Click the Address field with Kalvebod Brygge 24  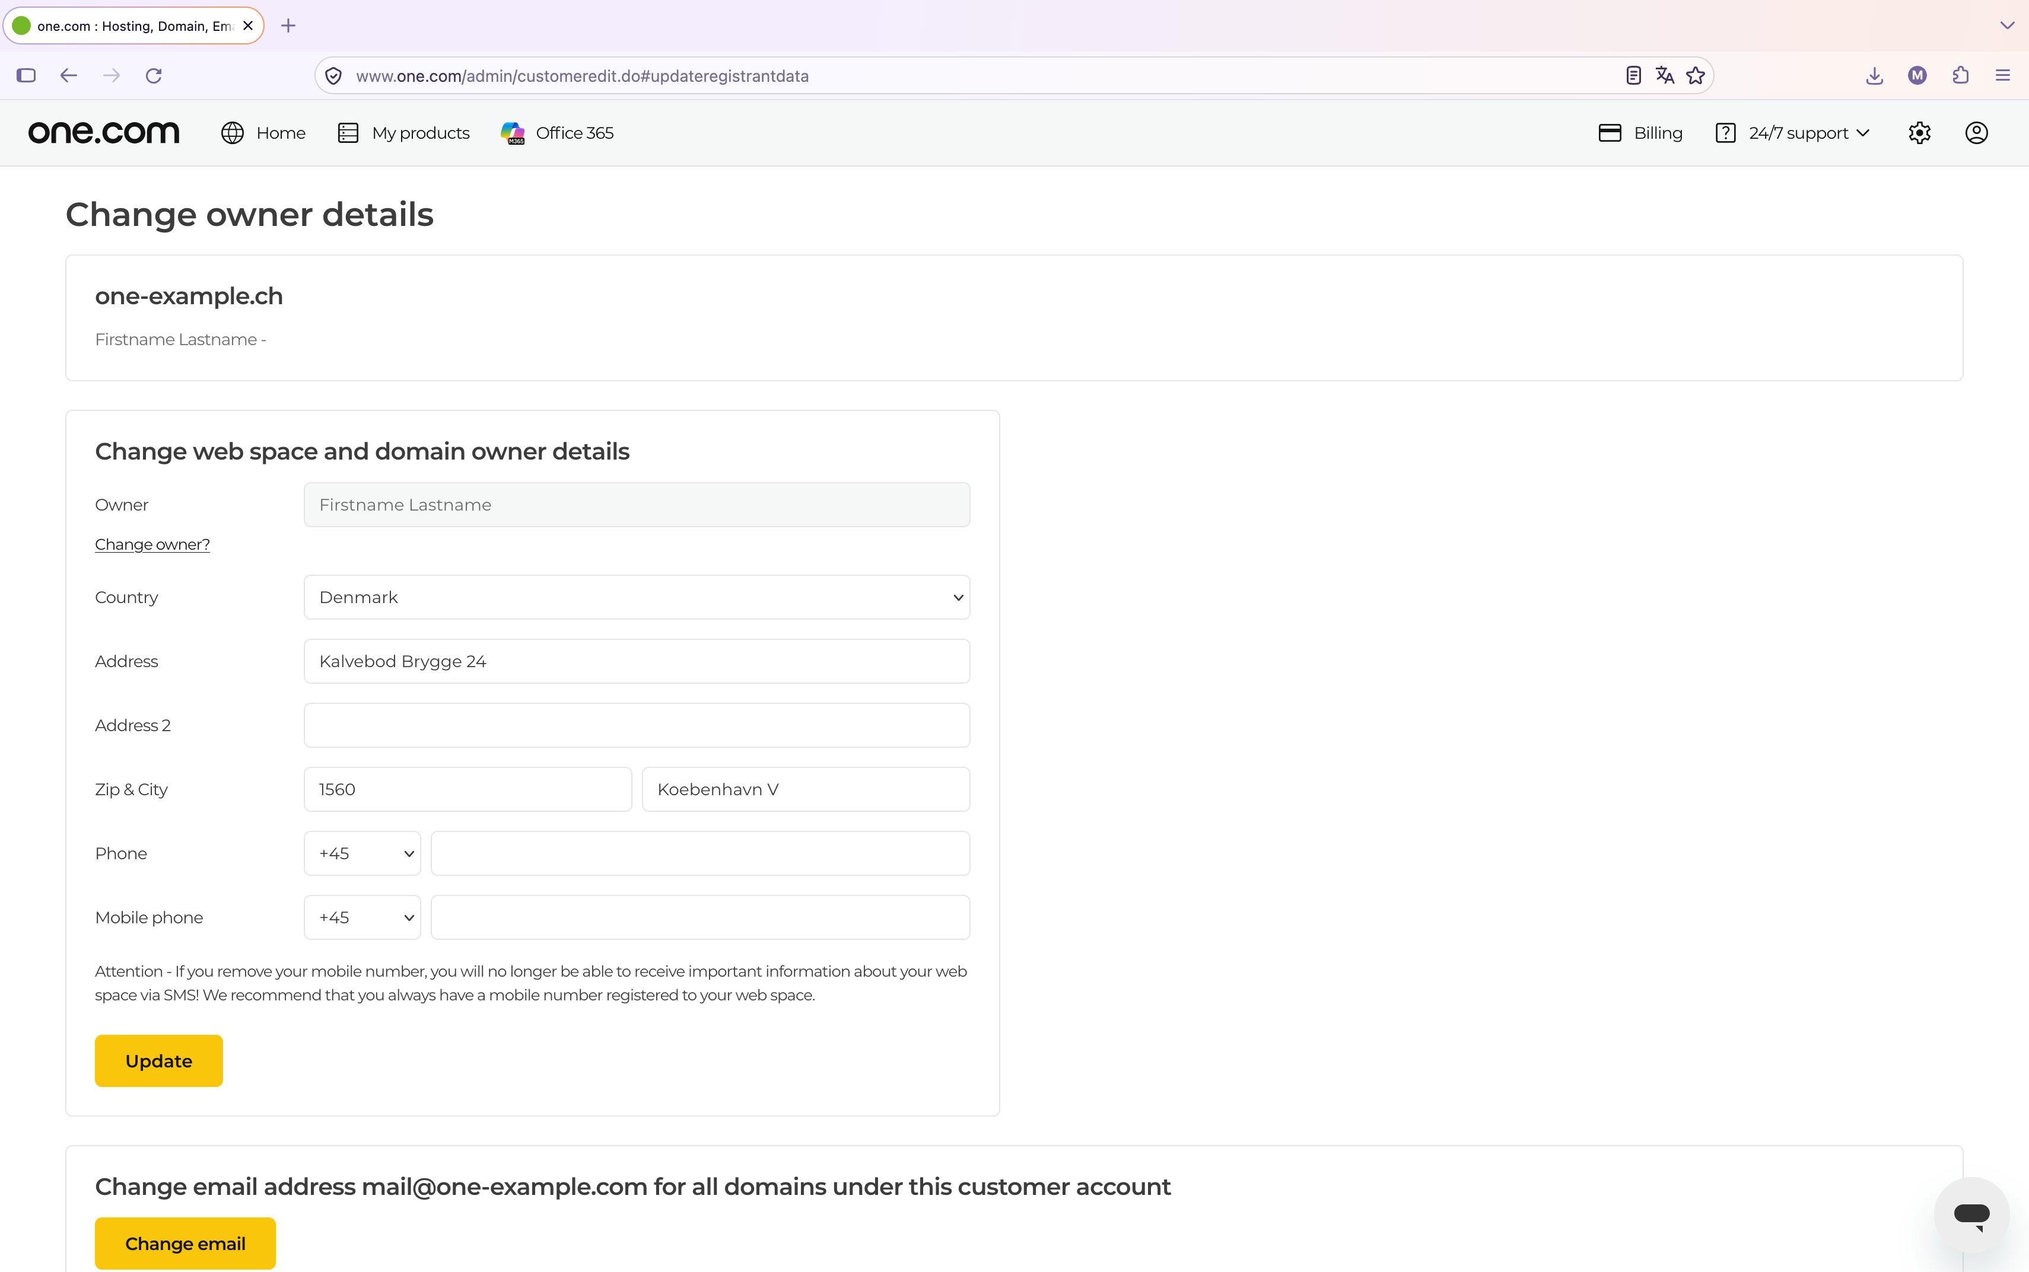point(636,661)
